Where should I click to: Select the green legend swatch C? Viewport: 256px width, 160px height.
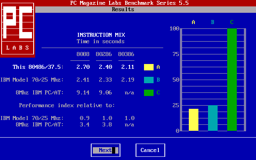pos(148,93)
